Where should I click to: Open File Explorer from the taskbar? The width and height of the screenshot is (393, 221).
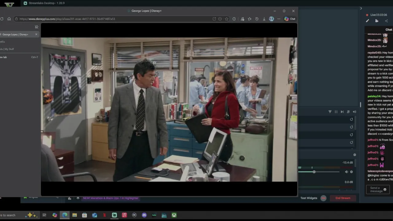point(75,215)
